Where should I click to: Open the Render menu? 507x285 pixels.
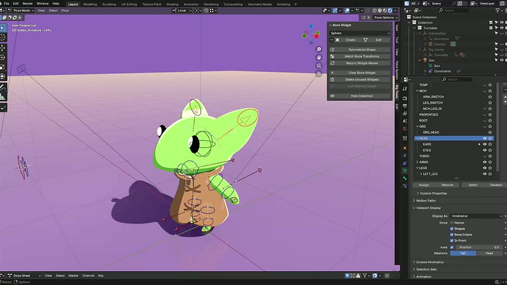point(28,3)
